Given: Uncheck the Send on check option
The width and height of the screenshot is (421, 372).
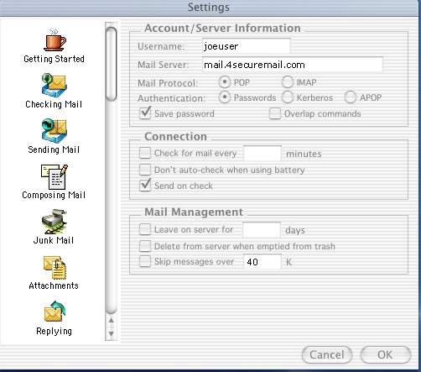Looking at the screenshot, I should (145, 186).
